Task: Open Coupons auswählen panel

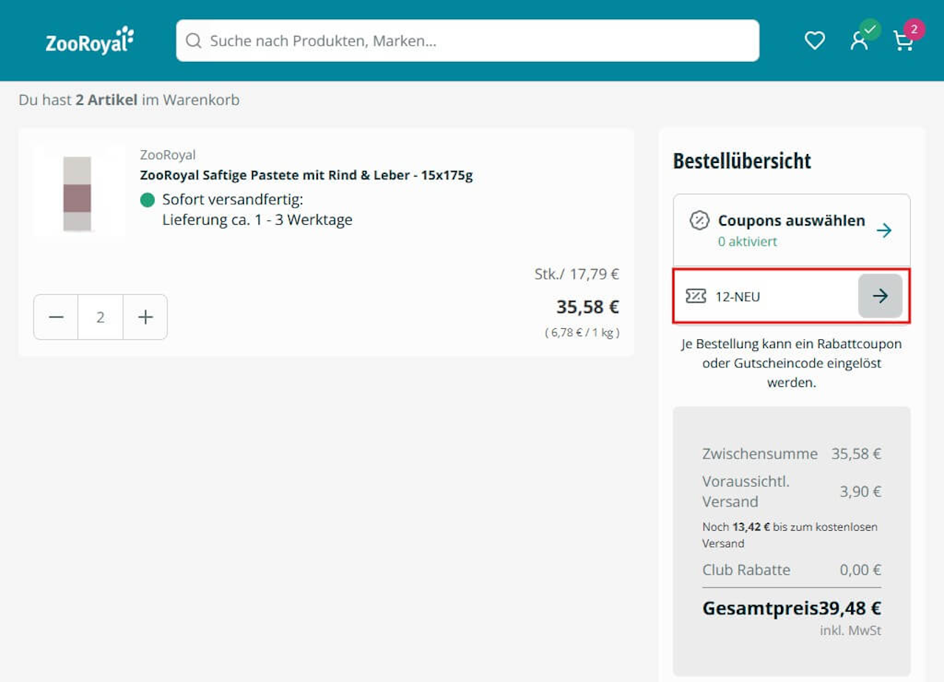Action: click(x=791, y=231)
